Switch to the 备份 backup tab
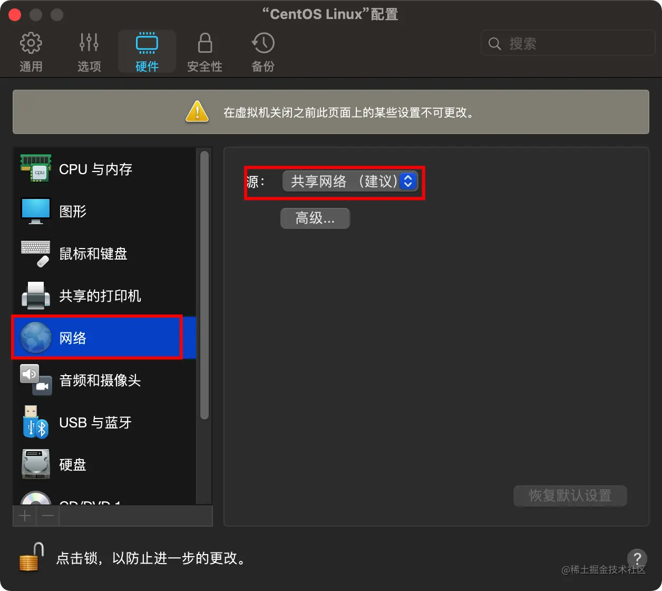Viewport: 662px width, 591px height. (x=263, y=52)
